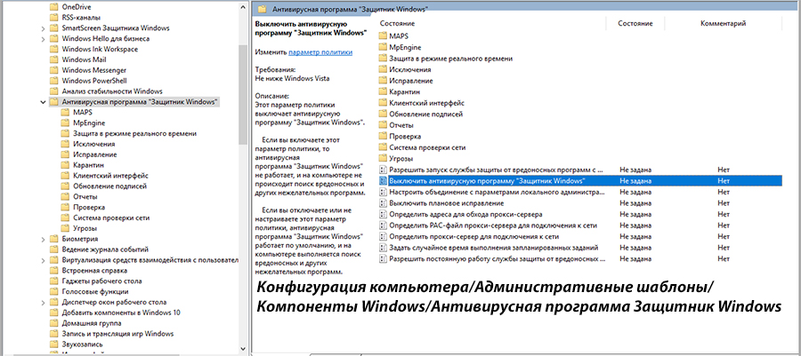Click policy icon for Определить PAC-файл прокси-сервера
801x356 pixels.
[x=383, y=225]
